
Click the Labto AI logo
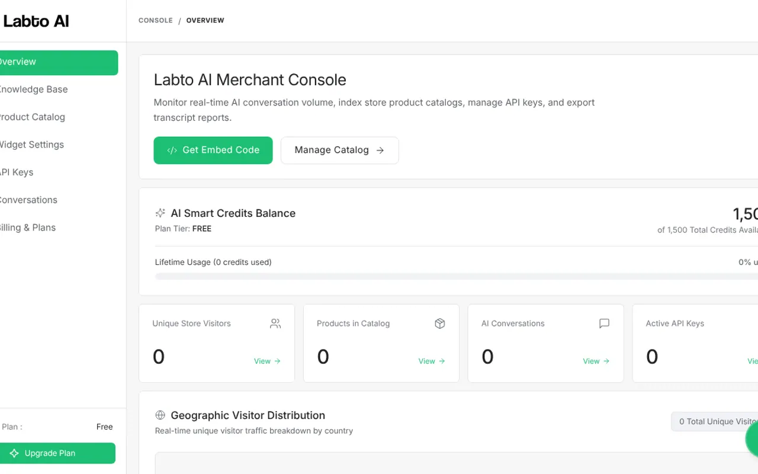(36, 21)
